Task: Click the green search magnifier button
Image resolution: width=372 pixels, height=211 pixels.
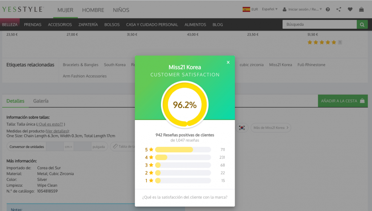Action: pos(362,24)
